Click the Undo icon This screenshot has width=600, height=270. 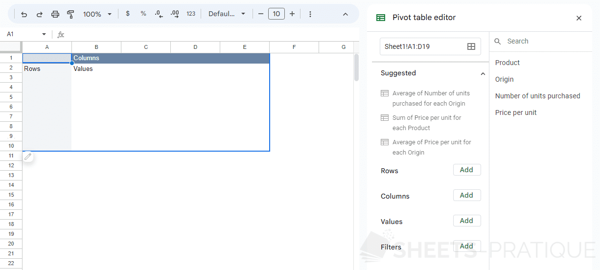coord(24,14)
